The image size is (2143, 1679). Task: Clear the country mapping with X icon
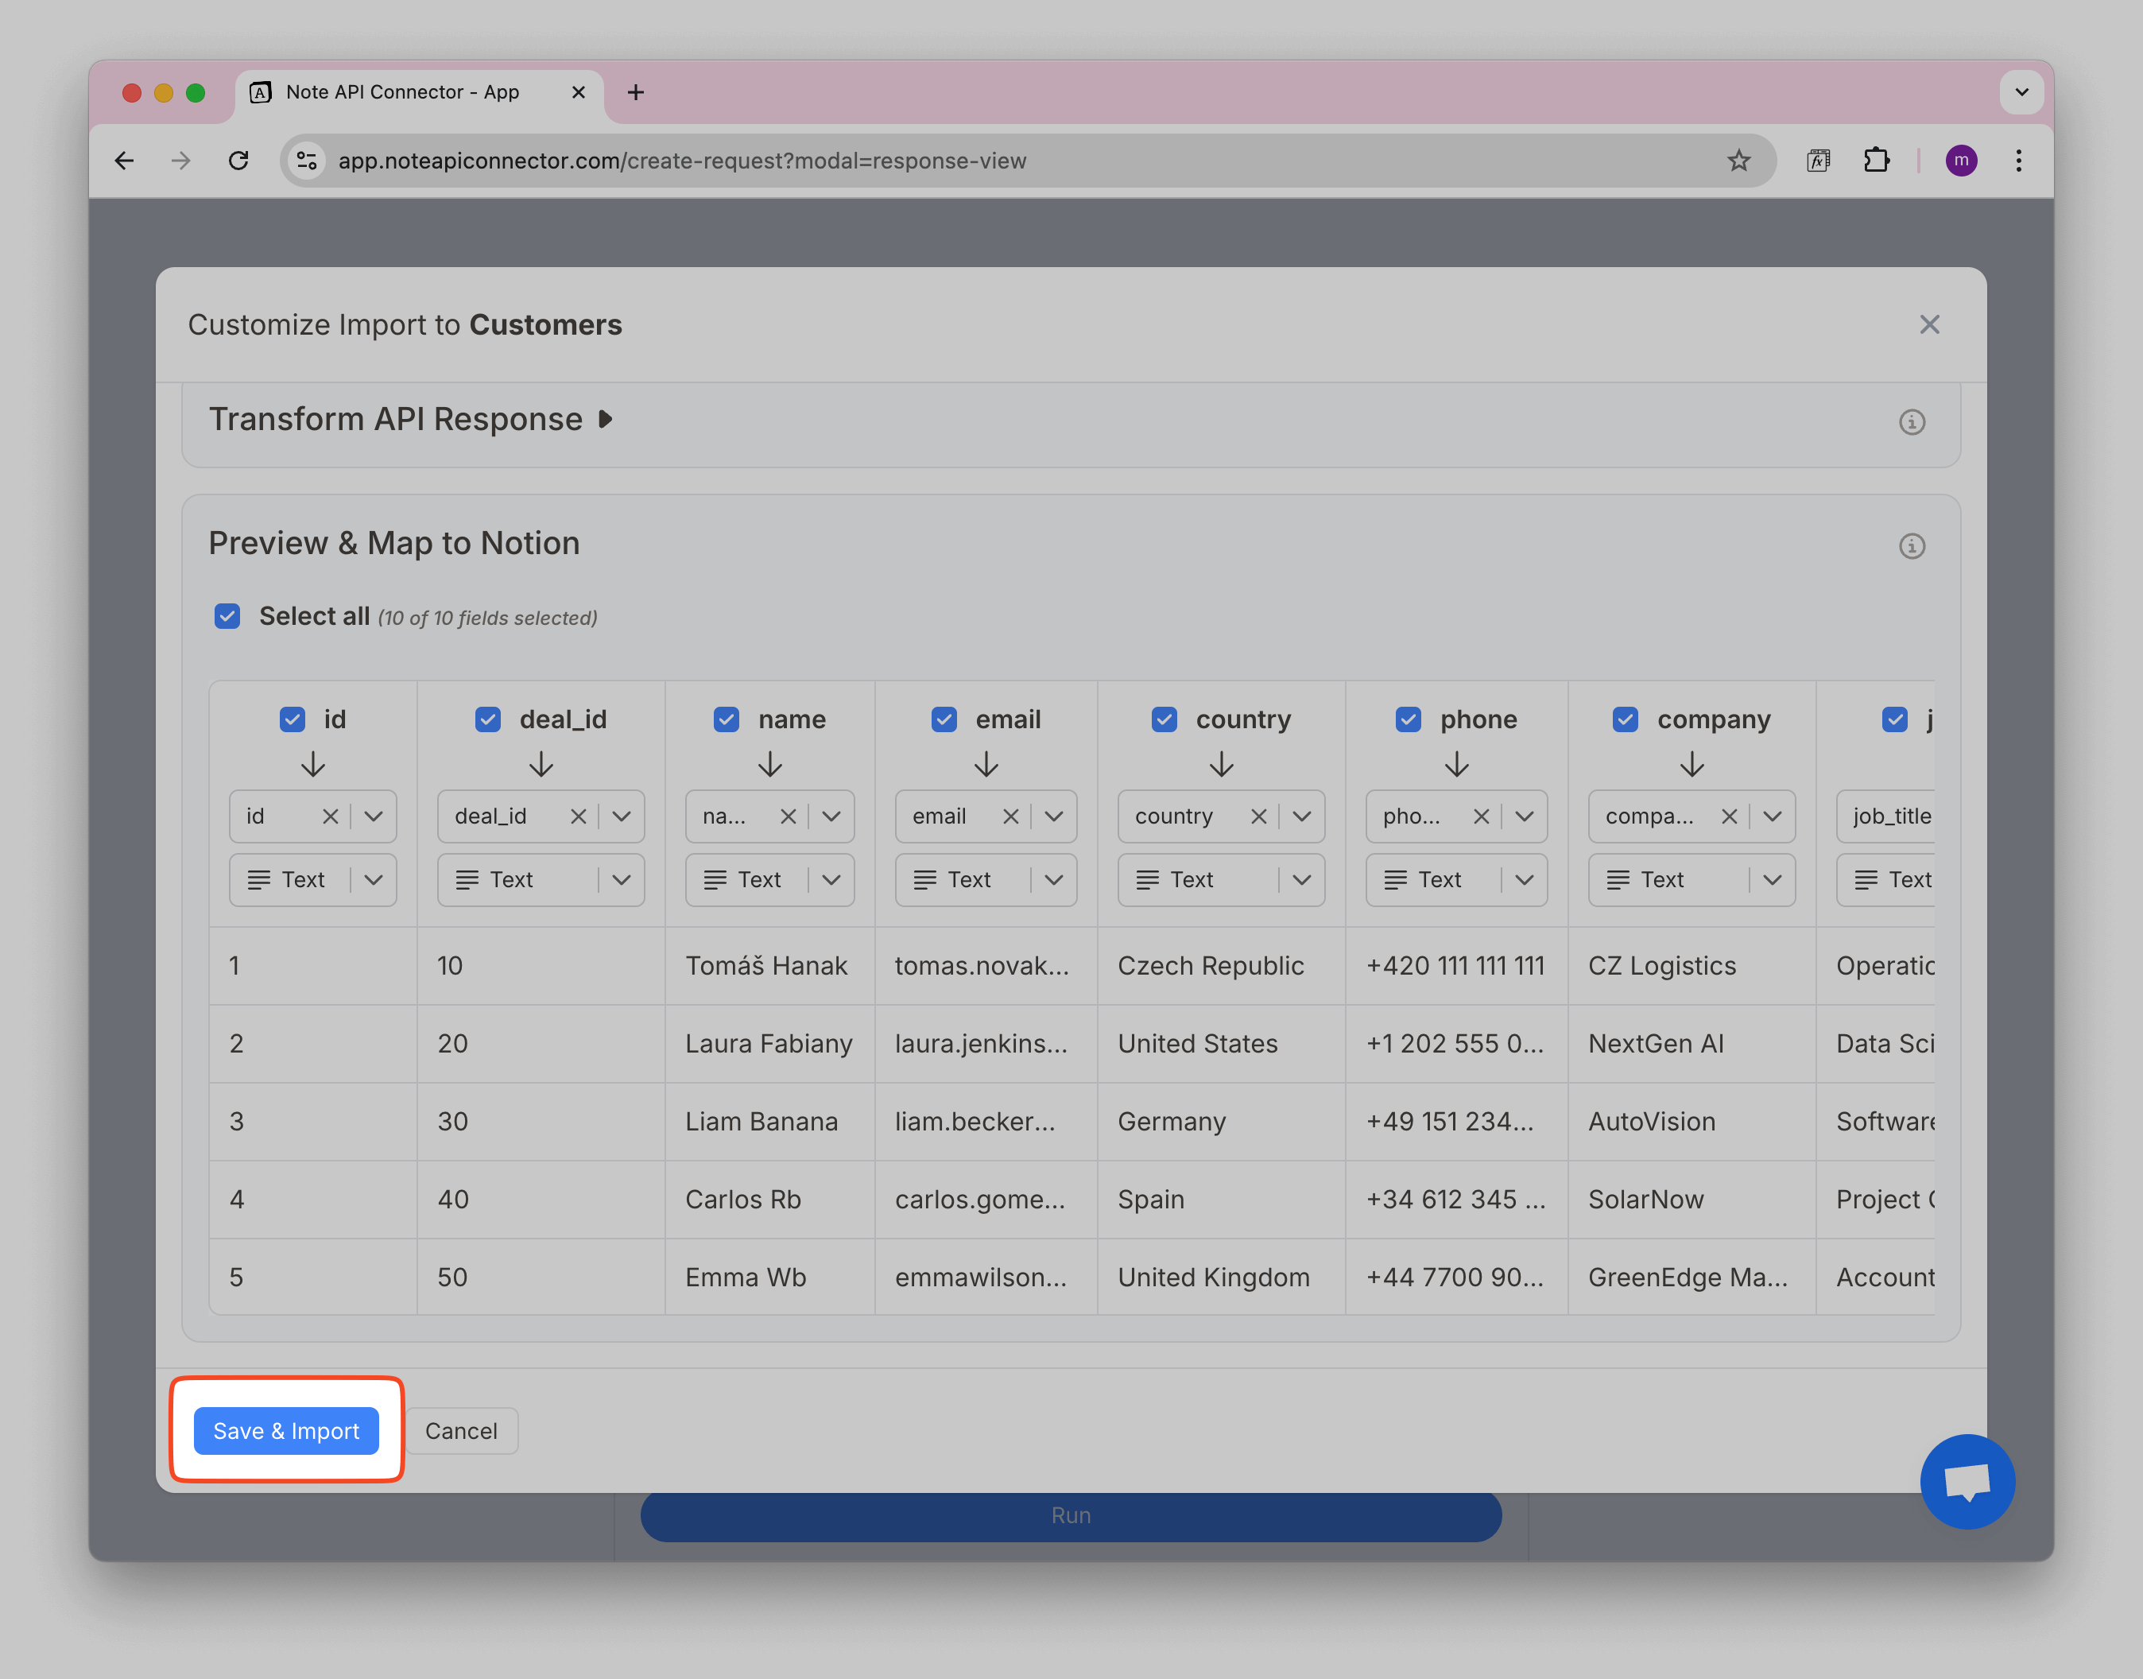(x=1258, y=817)
